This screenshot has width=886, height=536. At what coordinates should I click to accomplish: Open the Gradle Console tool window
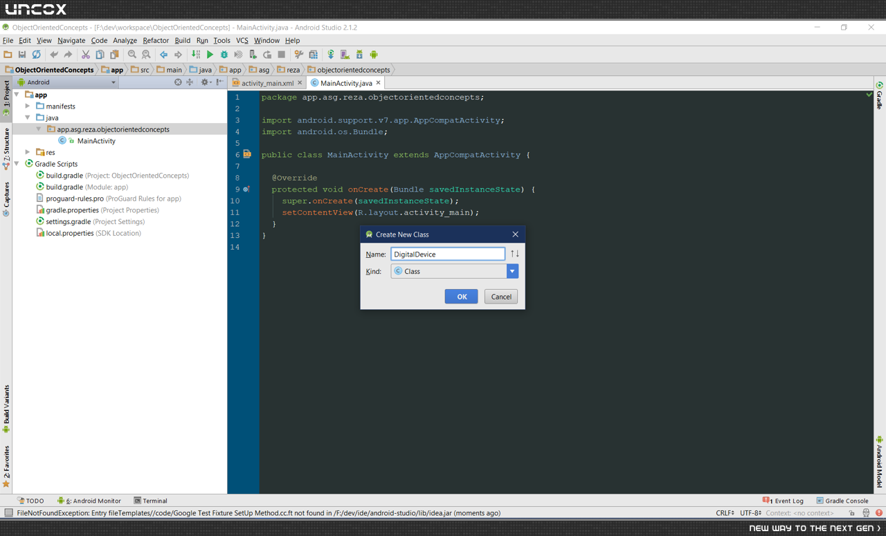(x=842, y=501)
